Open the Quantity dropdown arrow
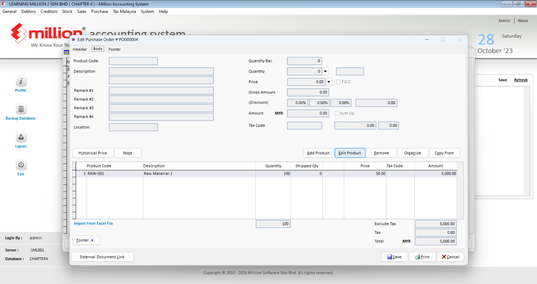This screenshot has height=284, width=537. 325,72
